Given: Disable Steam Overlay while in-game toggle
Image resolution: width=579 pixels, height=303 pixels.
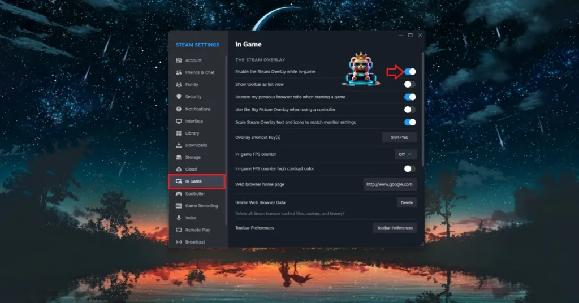Looking at the screenshot, I should [x=410, y=72].
